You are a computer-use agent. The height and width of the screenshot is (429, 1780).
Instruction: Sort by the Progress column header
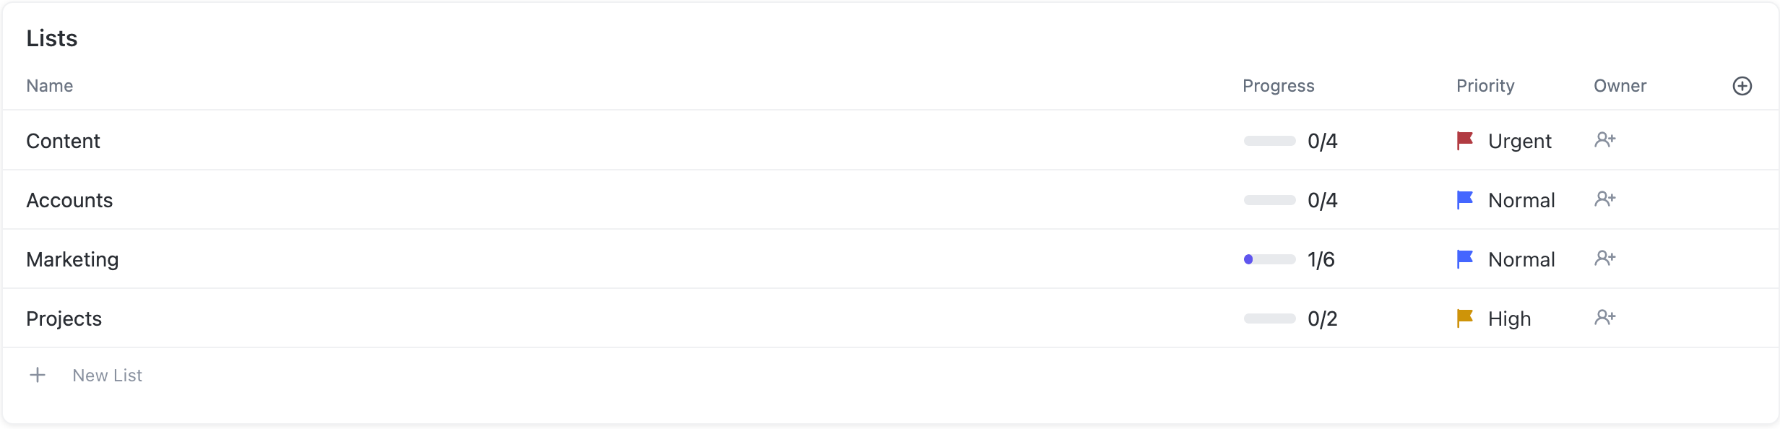pyautogui.click(x=1278, y=86)
